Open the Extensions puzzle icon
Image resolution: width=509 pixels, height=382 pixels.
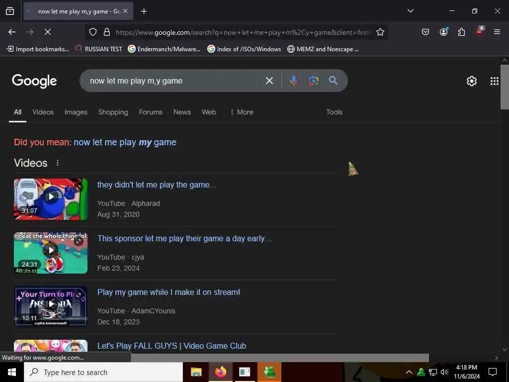[461, 32]
